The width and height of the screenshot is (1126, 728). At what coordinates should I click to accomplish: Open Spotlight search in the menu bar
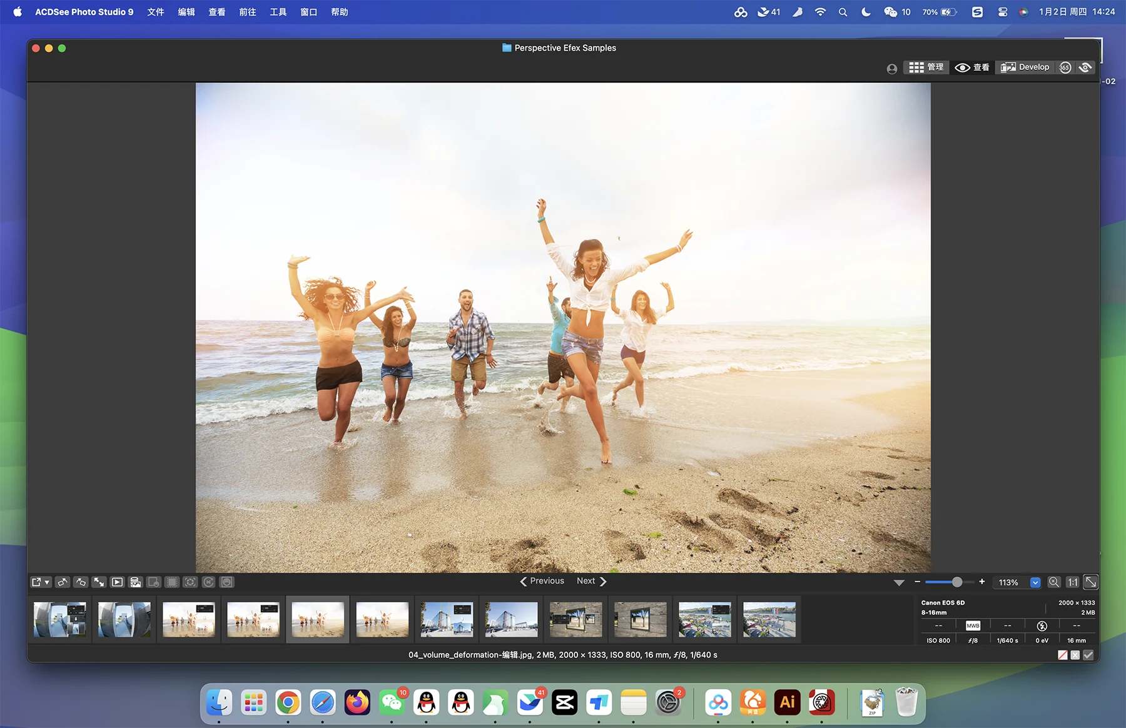pyautogui.click(x=843, y=12)
